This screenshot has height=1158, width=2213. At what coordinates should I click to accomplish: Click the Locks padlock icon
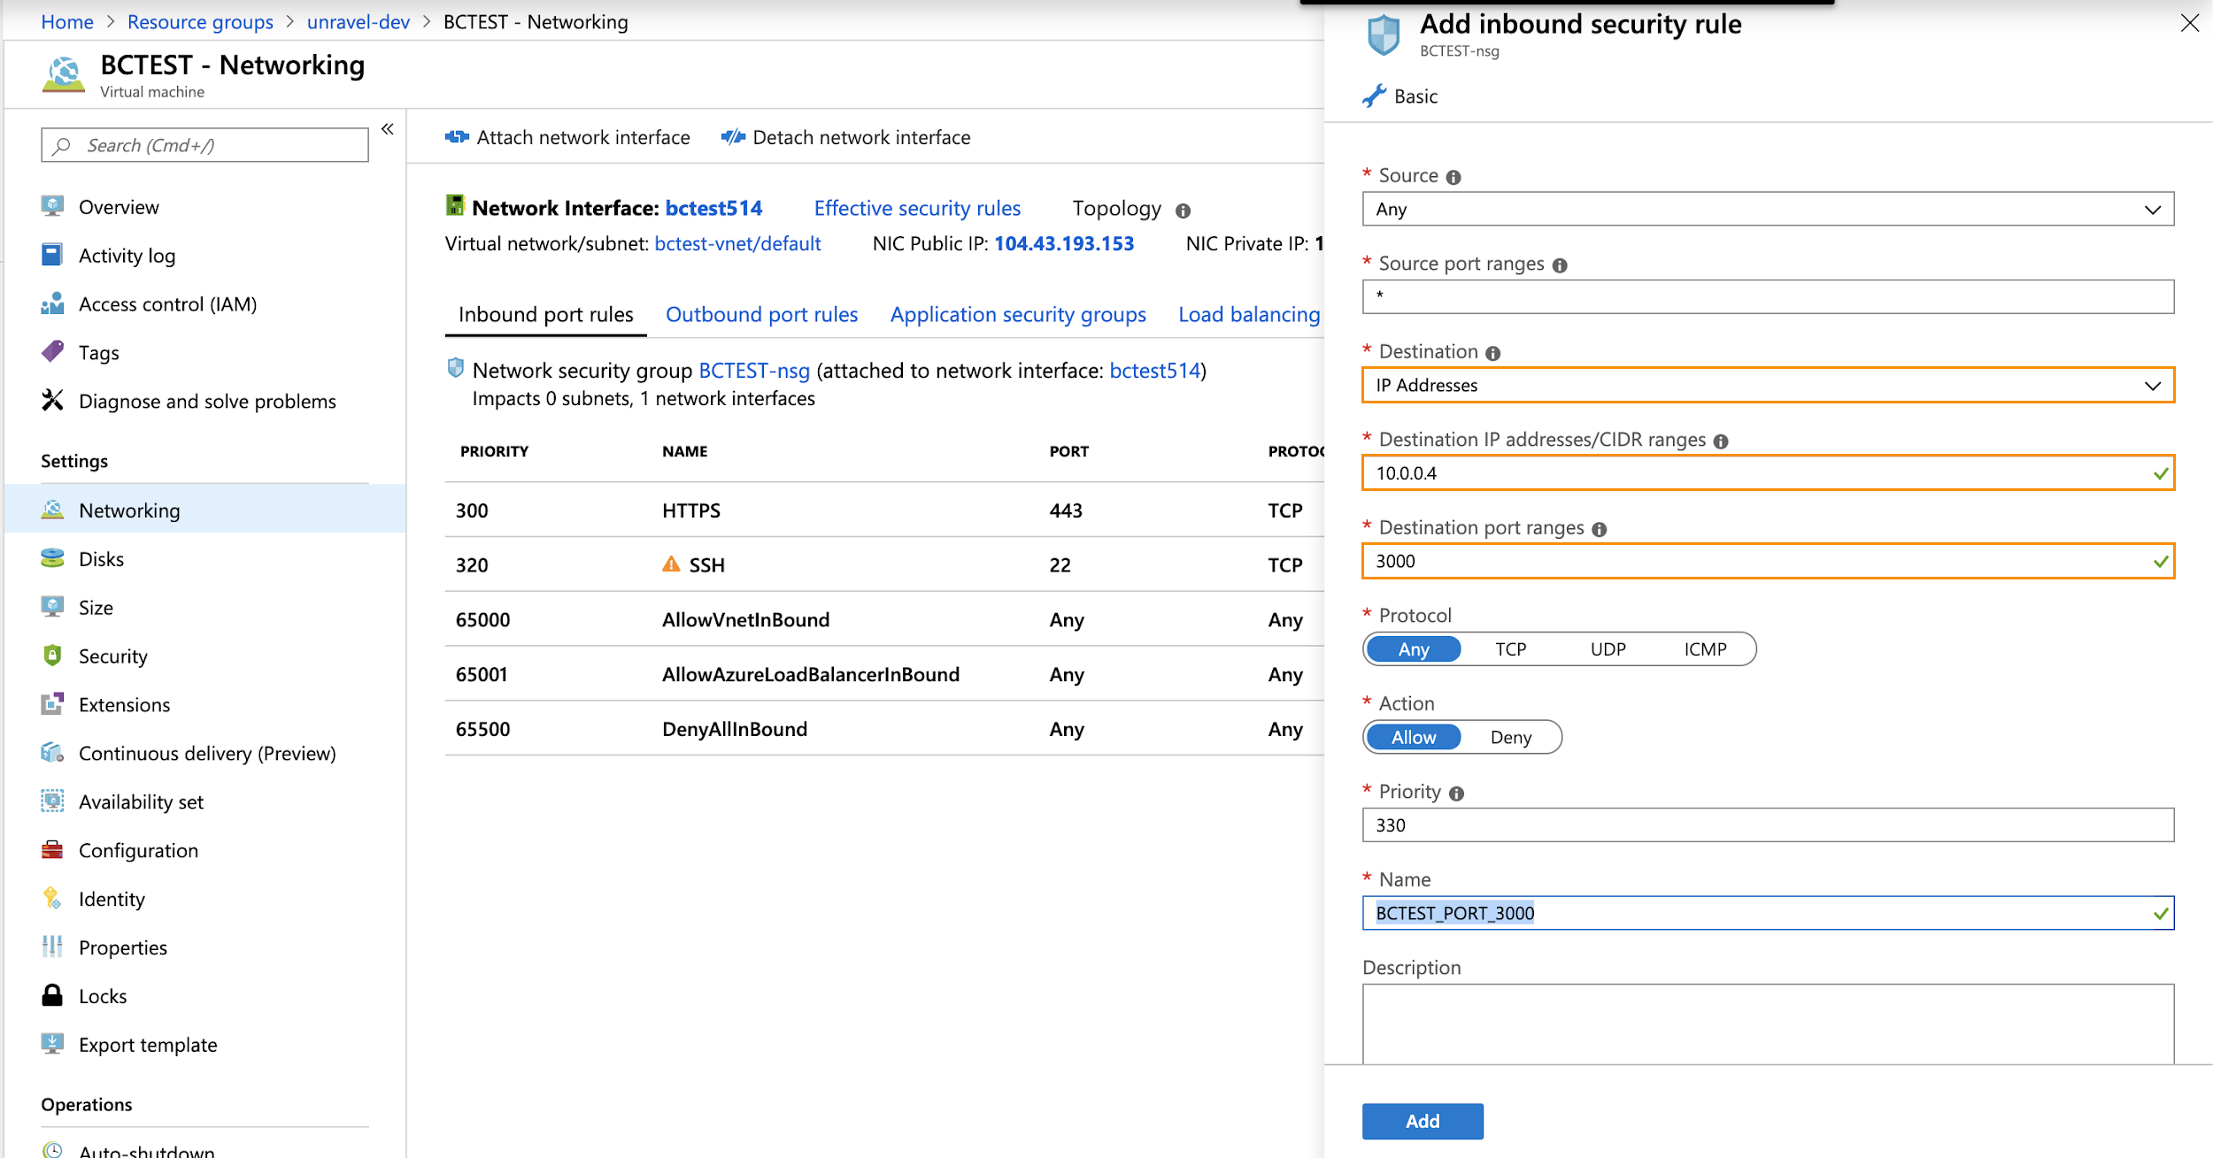point(52,995)
